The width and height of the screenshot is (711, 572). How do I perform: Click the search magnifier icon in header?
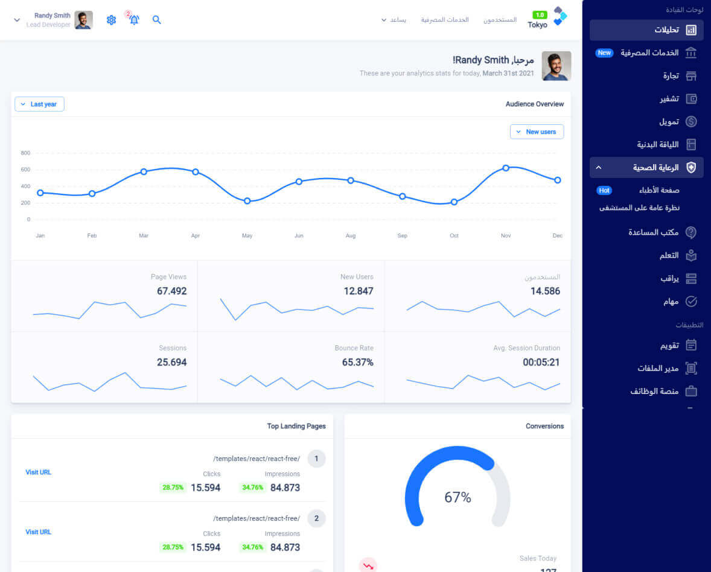157,20
